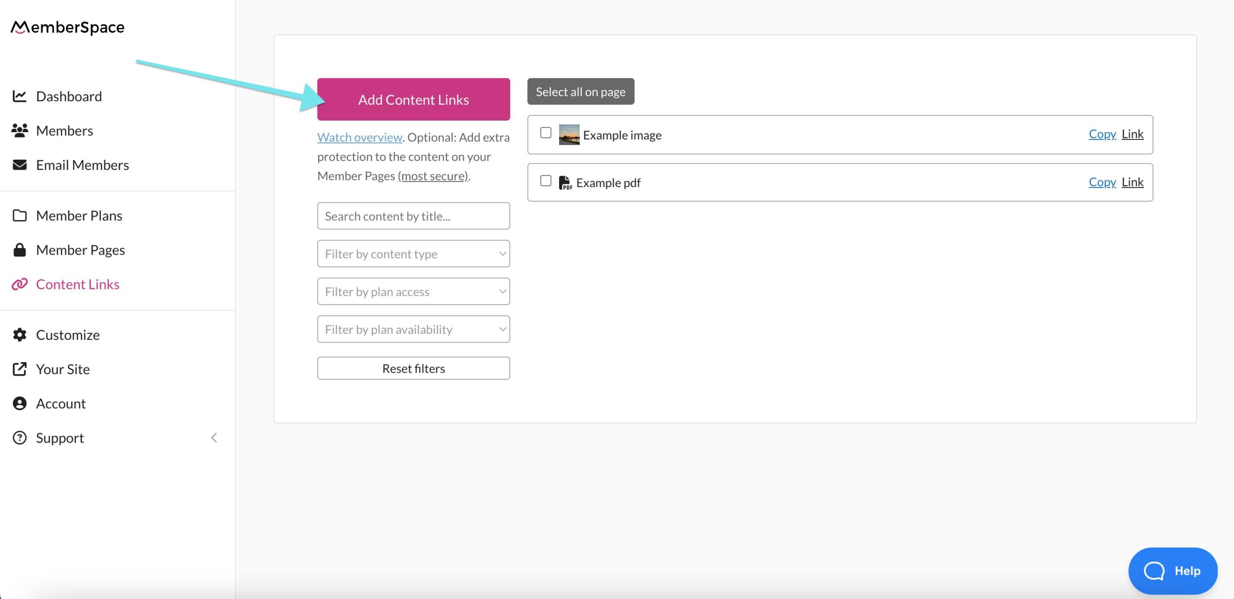The image size is (1234, 599).
Task: Click Select all on page button
Action: (x=581, y=92)
